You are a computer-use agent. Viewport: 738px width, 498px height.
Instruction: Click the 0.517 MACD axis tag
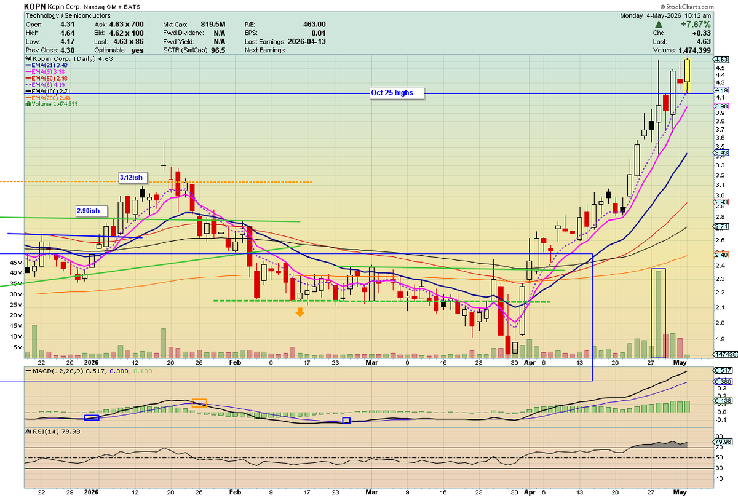(x=721, y=370)
